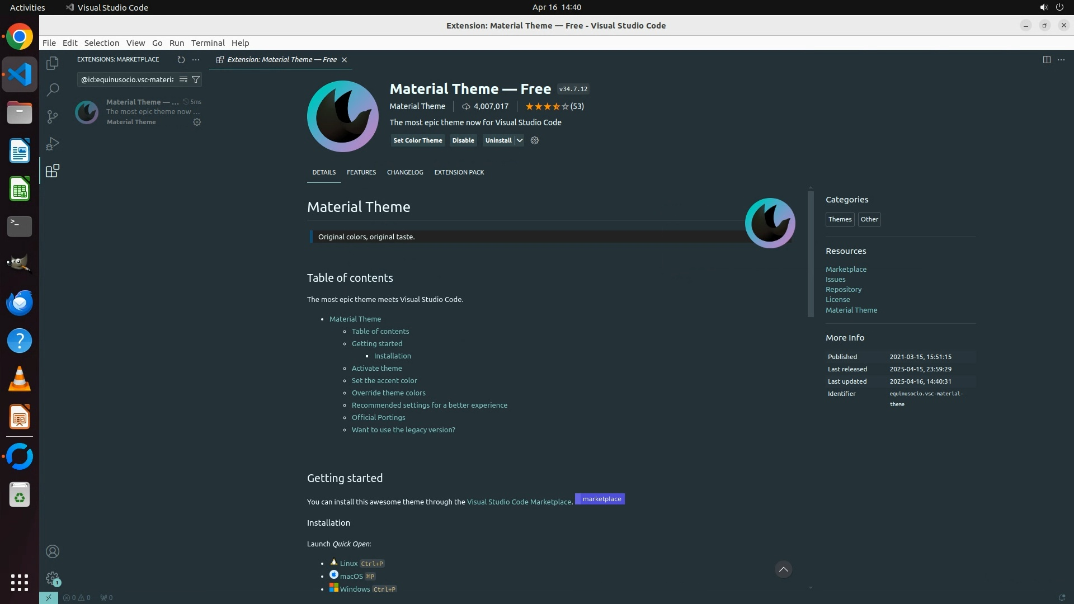Image resolution: width=1074 pixels, height=604 pixels.
Task: Launch Google Chrome from the dock
Action: 20,37
